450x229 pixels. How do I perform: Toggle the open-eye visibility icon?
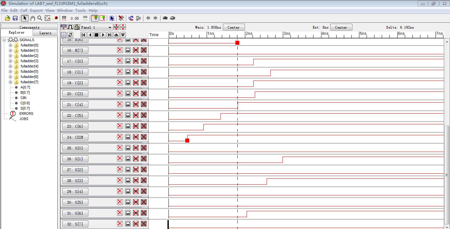tap(165, 18)
